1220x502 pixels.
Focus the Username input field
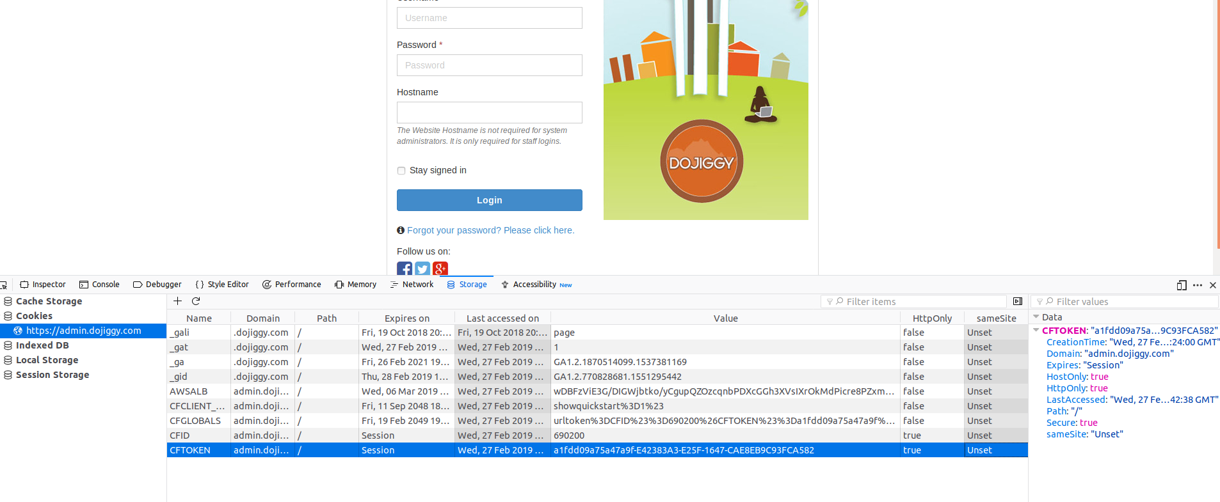coord(490,18)
